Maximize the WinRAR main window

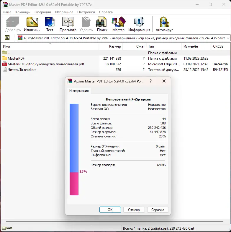click(210, 5)
